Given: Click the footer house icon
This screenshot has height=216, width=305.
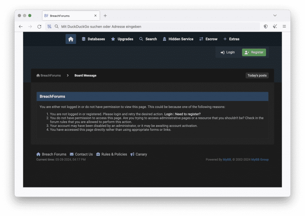Looking at the screenshot, I should pos(38,154).
